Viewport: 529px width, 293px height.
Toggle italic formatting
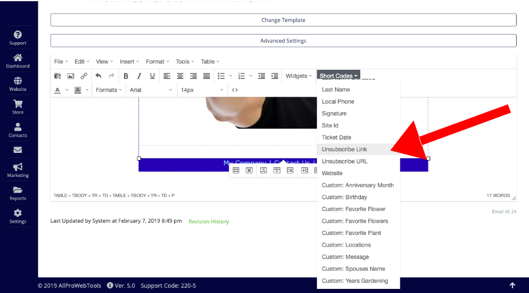[139, 76]
